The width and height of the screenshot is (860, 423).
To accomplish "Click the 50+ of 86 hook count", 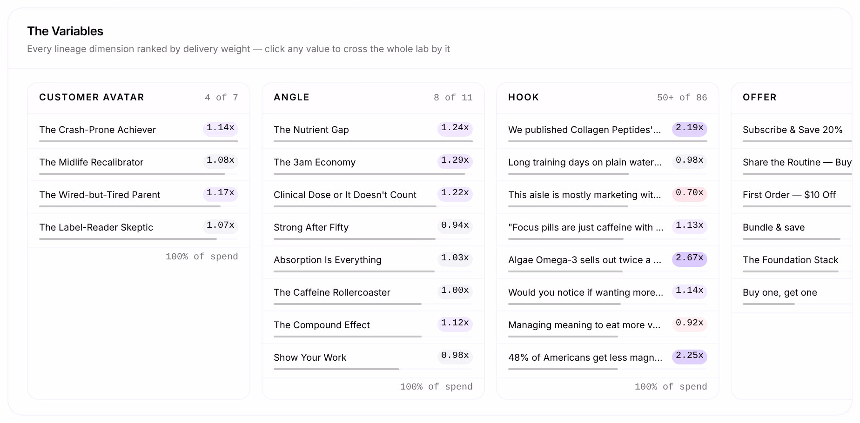I will (x=682, y=98).
